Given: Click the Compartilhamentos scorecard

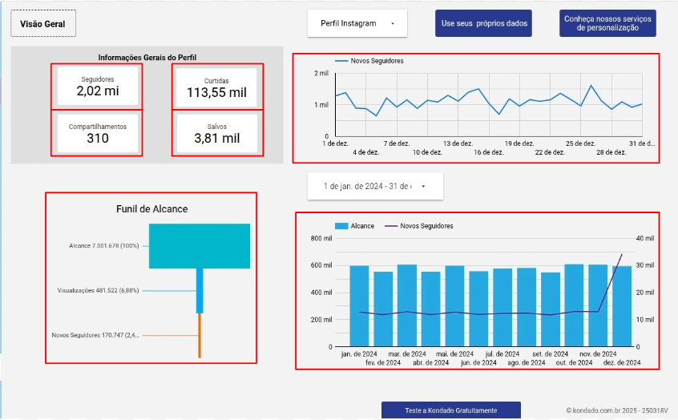Looking at the screenshot, I should tap(97, 133).
